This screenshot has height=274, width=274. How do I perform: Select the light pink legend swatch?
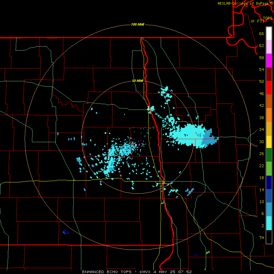coord(269,47)
